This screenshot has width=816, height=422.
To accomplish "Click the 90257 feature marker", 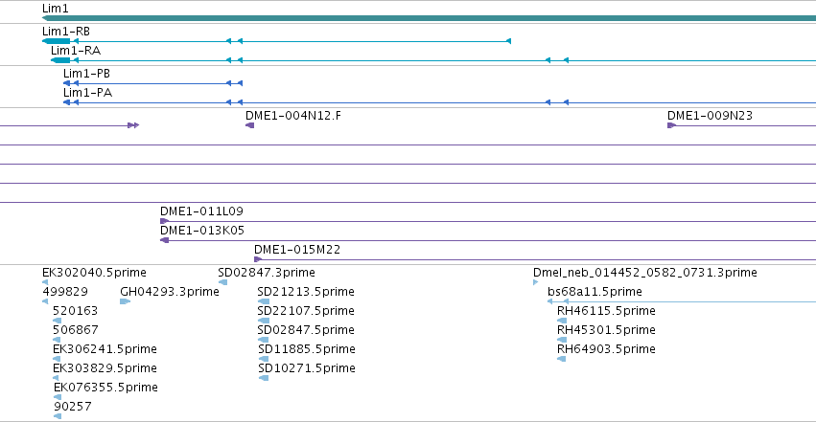I will coord(58,416).
